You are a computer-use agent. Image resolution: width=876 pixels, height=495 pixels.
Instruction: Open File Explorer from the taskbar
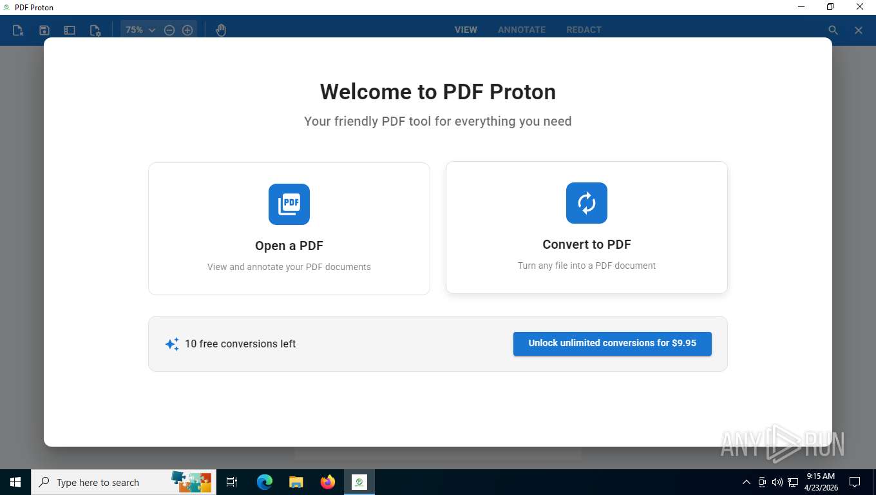click(296, 482)
